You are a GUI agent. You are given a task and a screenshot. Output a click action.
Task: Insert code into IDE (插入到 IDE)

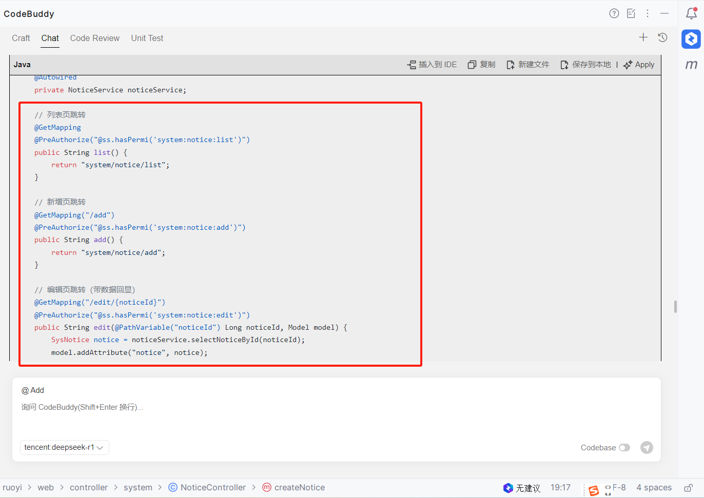[x=432, y=65]
